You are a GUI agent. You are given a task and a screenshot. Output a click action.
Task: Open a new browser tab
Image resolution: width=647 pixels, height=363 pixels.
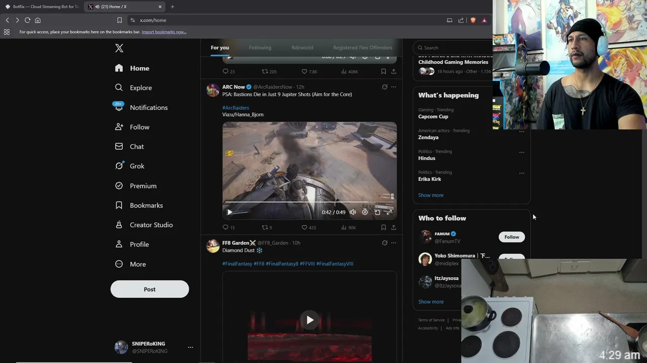pyautogui.click(x=172, y=7)
